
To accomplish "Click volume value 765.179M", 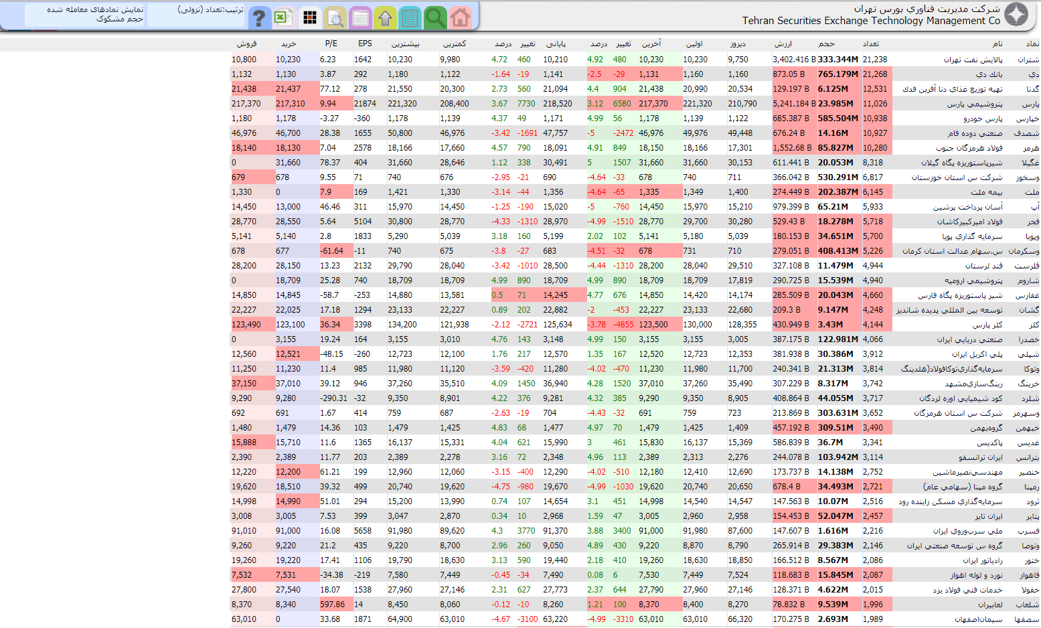I will coord(838,74).
